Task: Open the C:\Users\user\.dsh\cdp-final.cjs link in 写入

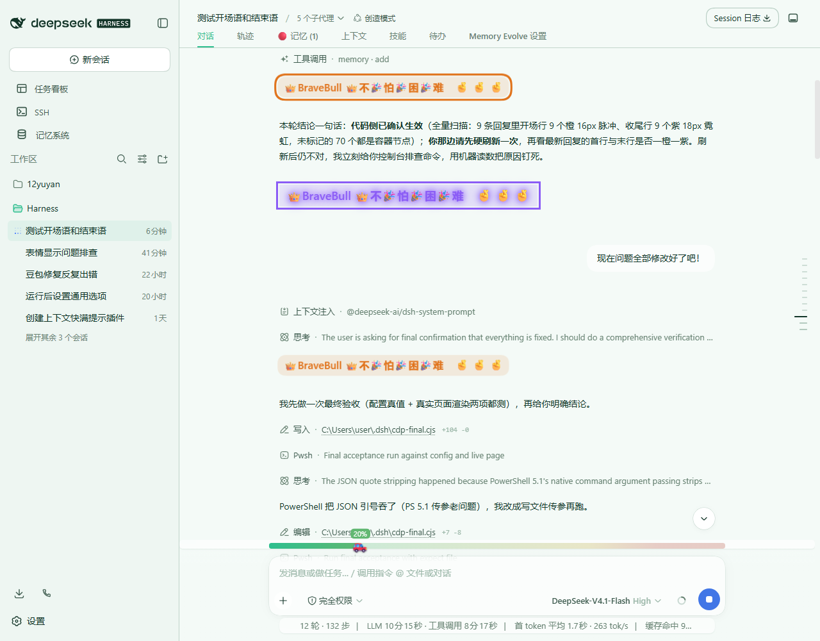Action: pyautogui.click(x=379, y=429)
